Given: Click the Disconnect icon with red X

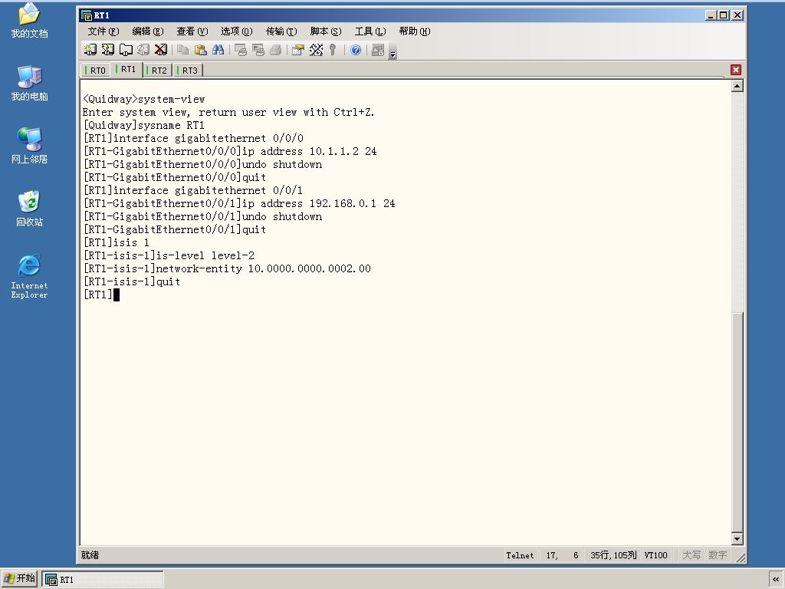Looking at the screenshot, I should (x=161, y=50).
